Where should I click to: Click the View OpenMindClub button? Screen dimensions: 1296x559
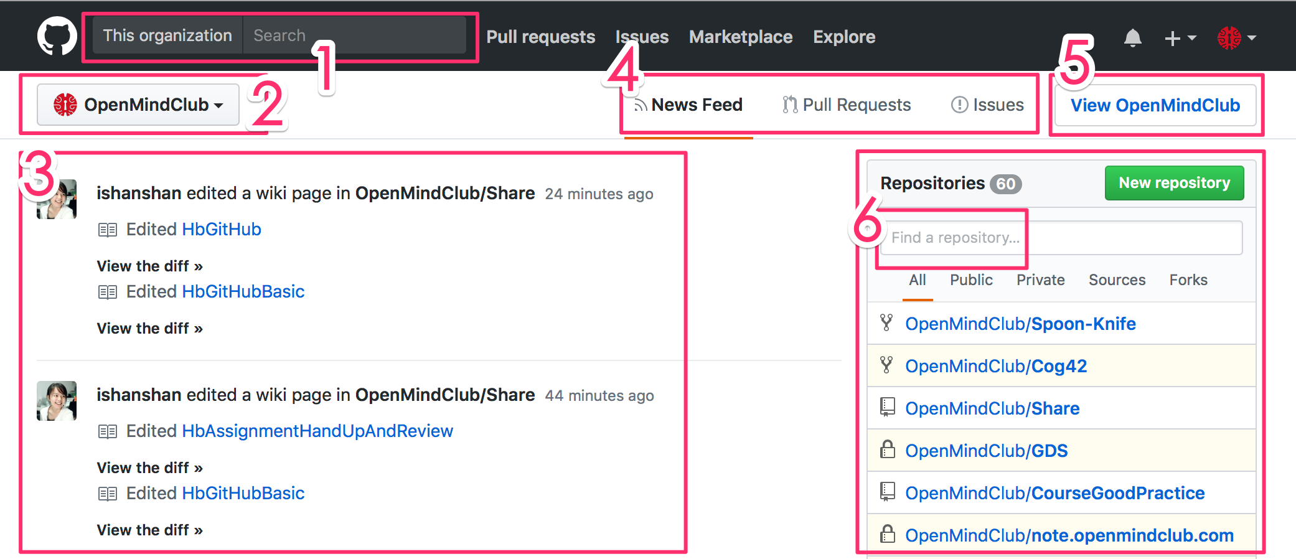pos(1155,105)
